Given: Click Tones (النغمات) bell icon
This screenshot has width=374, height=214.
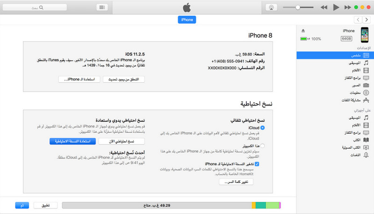Looking at the screenshot, I should [366, 155].
